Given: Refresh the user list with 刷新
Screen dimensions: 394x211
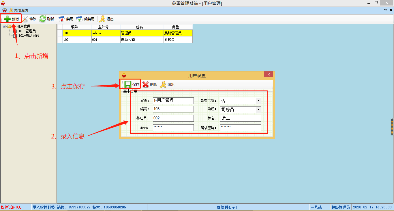Looking at the screenshot, I should click(43, 19).
